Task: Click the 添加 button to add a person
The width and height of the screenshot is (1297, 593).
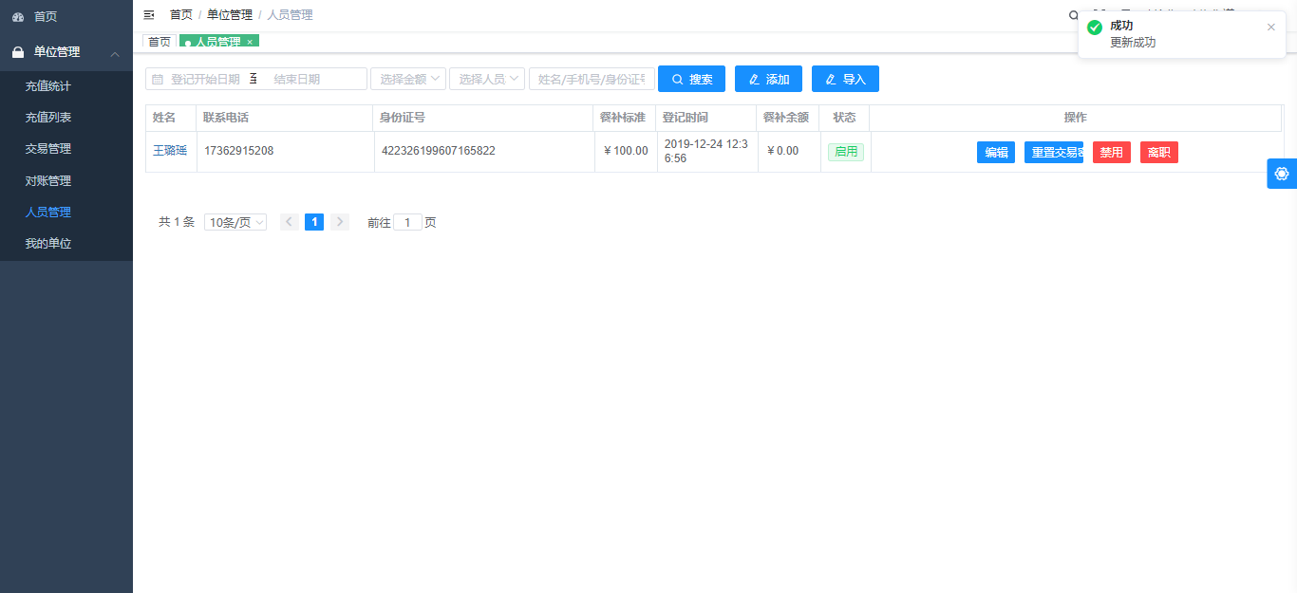Action: [x=768, y=79]
